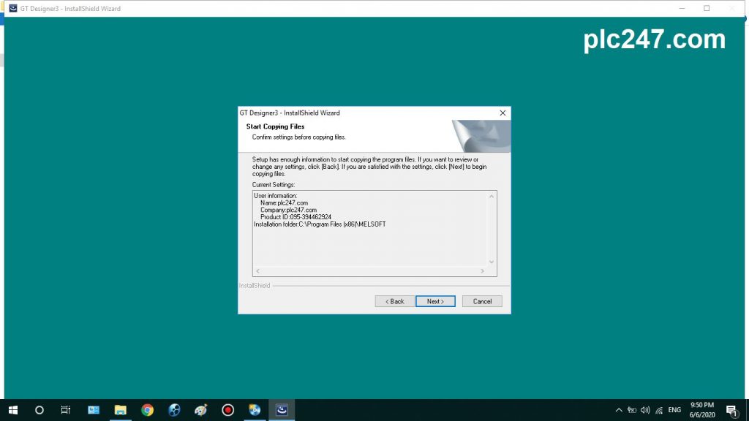
Task: Open Cortana search circle on taskbar
Action: [x=39, y=410]
